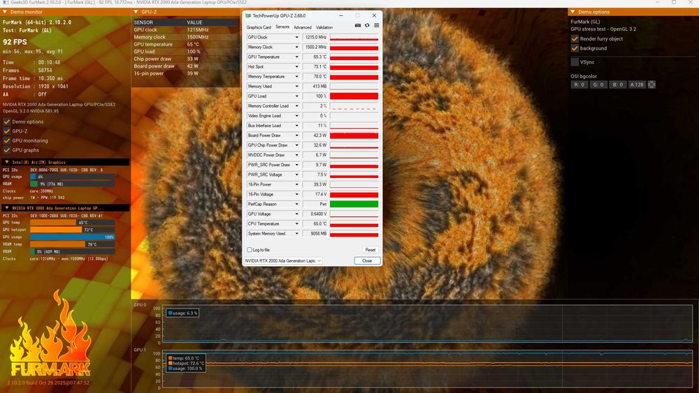Click the System Memory Used value 9058 MB
The image size is (699, 393).
coord(315,233)
